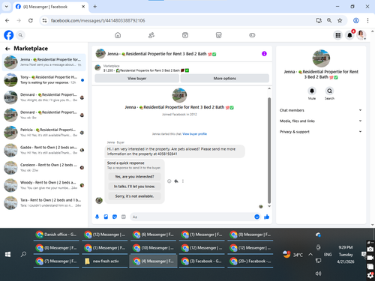Open notifications bell
Viewport: 375px width, 281px height.
(x=349, y=35)
